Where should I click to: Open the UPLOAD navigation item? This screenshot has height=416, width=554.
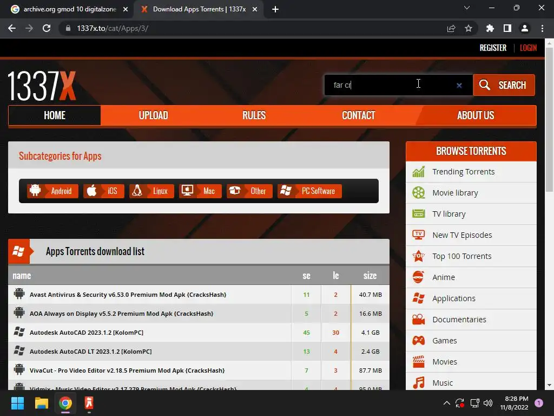point(153,115)
